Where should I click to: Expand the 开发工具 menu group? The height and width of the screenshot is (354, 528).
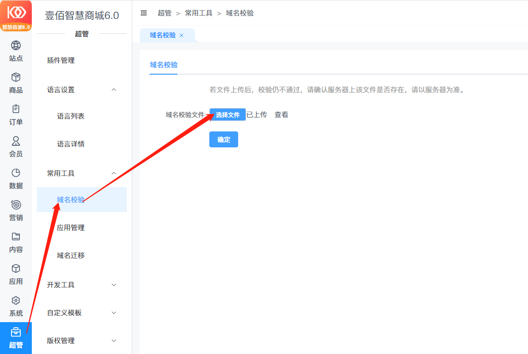click(x=113, y=285)
